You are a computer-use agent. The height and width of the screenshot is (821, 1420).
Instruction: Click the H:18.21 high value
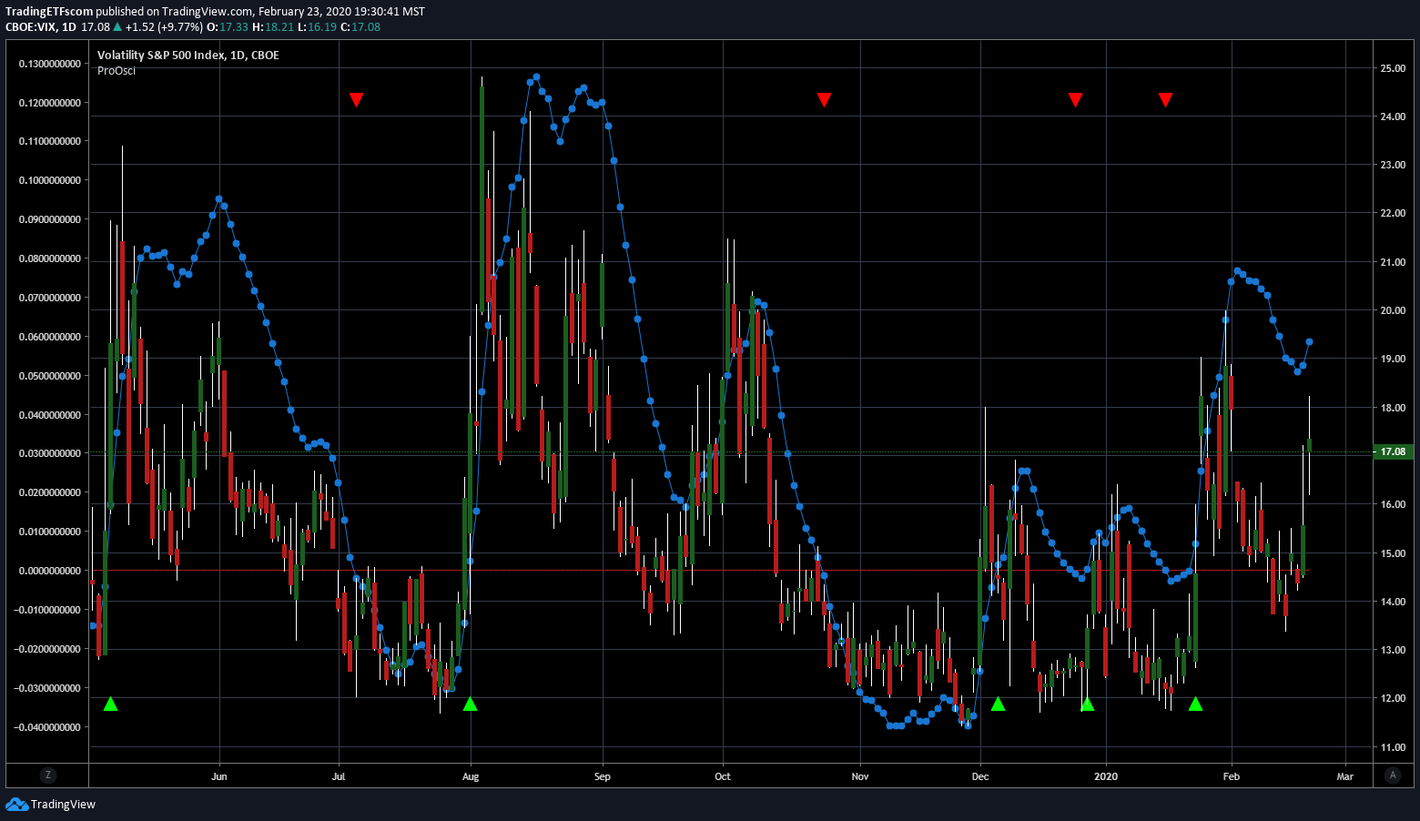point(274,27)
